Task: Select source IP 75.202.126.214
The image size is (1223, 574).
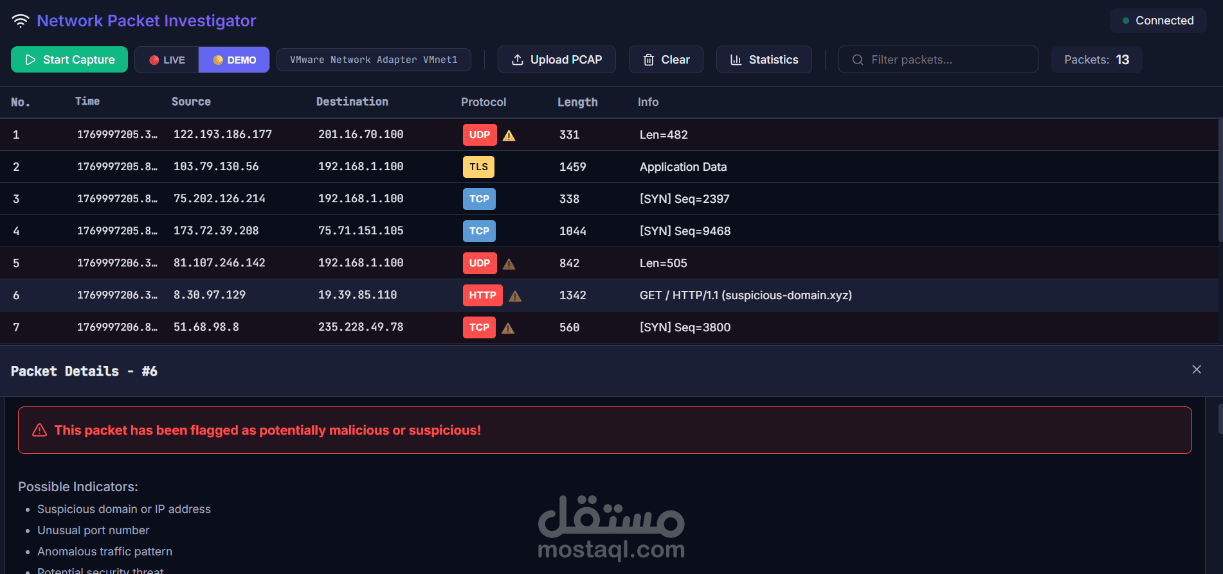Action: [219, 199]
